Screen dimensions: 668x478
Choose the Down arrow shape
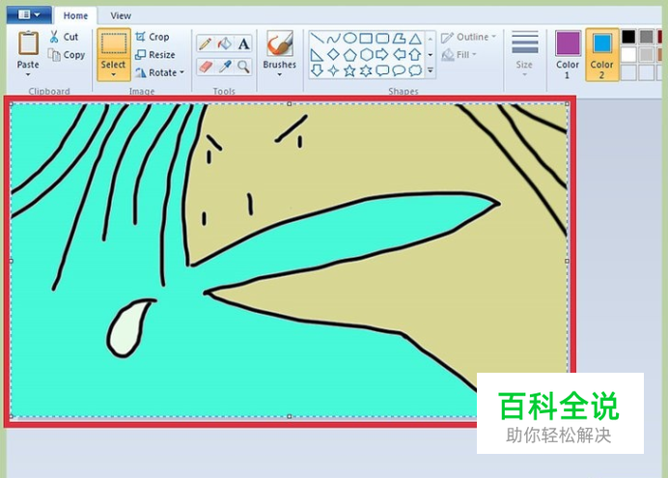(x=317, y=70)
